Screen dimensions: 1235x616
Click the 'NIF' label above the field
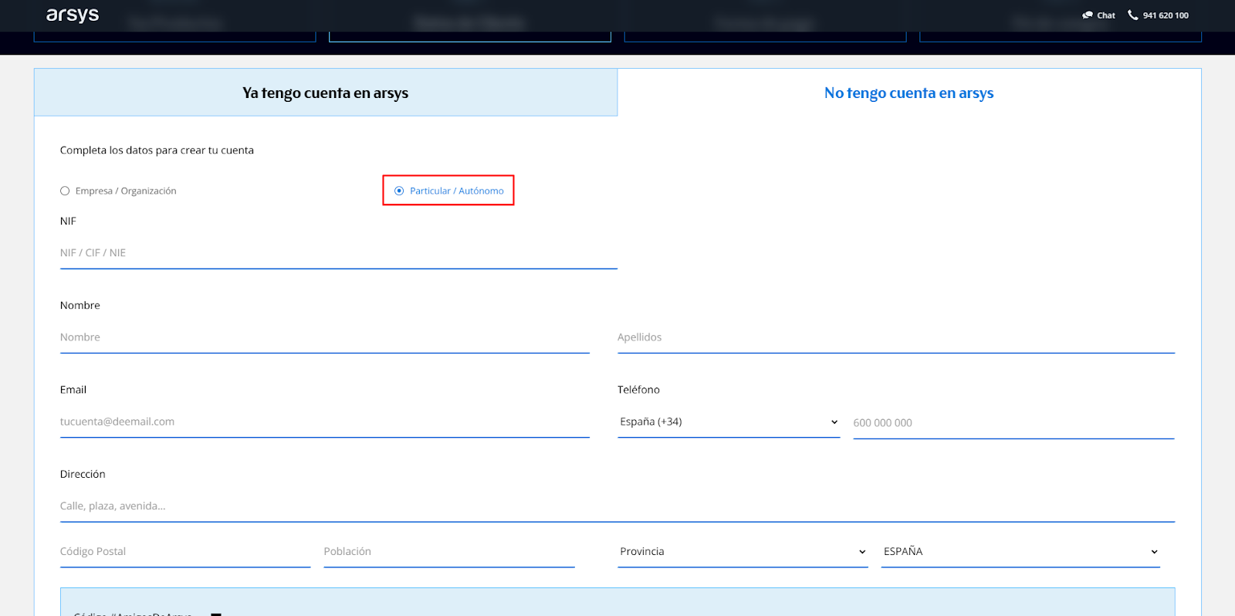pos(68,221)
